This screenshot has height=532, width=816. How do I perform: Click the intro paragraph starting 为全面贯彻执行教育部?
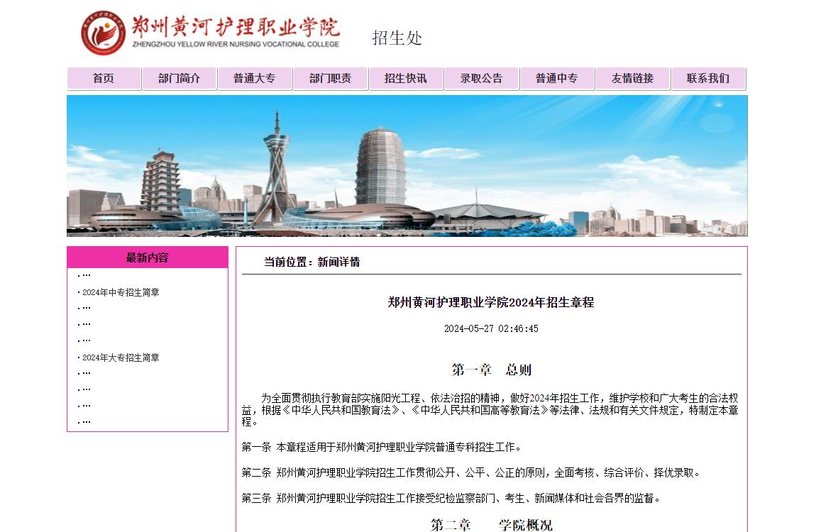[490, 410]
